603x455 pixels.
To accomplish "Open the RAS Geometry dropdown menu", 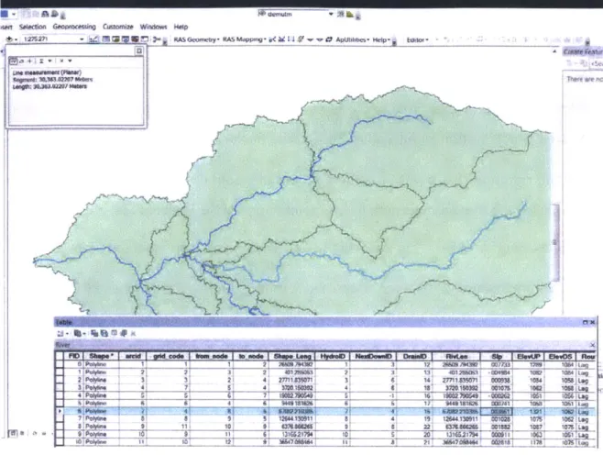I will [196, 39].
